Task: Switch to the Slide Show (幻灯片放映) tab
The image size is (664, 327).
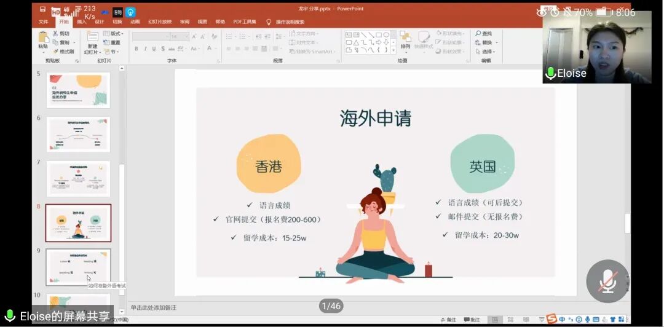Action: pos(160,22)
